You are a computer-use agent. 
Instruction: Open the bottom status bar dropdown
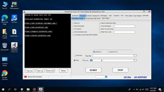click(101, 77)
